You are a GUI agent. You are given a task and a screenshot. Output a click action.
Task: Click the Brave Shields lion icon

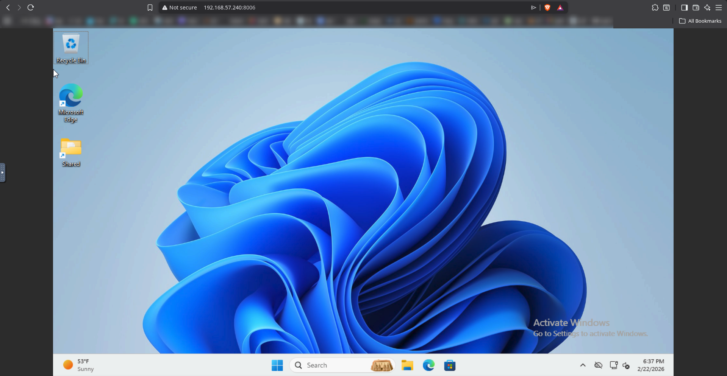547,8
